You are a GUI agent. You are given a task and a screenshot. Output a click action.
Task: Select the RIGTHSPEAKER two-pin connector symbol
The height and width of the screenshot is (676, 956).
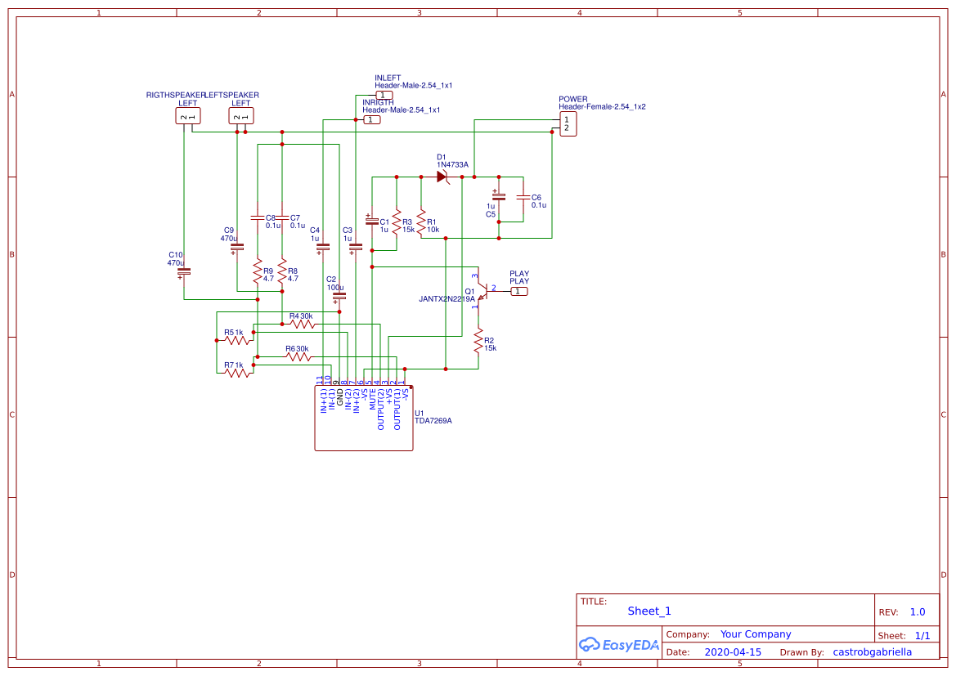point(188,116)
